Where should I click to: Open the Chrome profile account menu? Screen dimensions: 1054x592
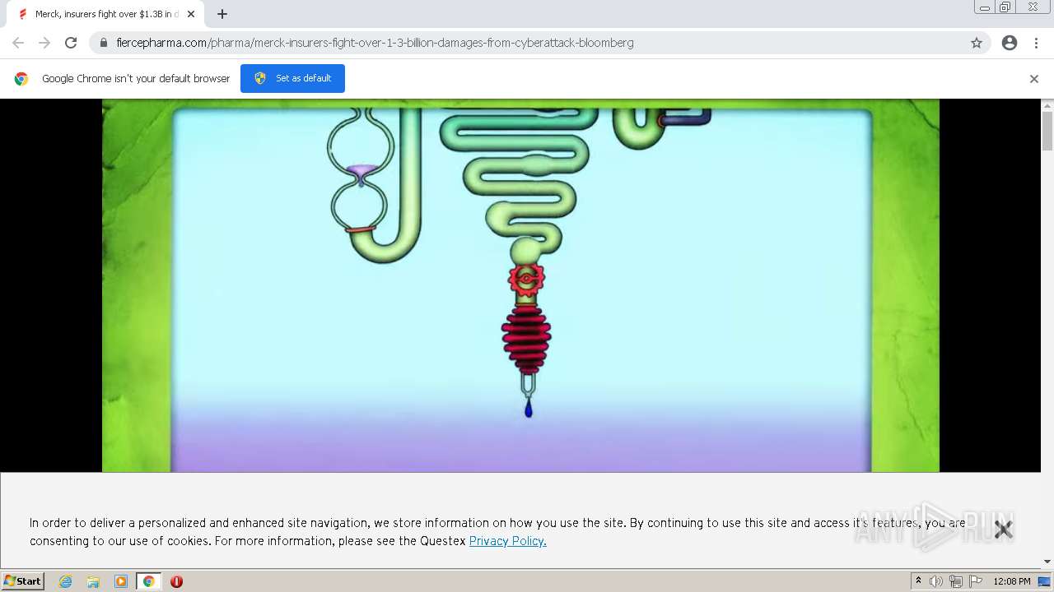1010,43
